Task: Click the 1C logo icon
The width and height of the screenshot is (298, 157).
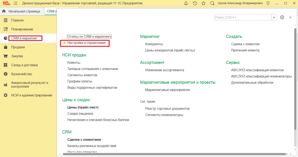Action: [x=6, y=3]
